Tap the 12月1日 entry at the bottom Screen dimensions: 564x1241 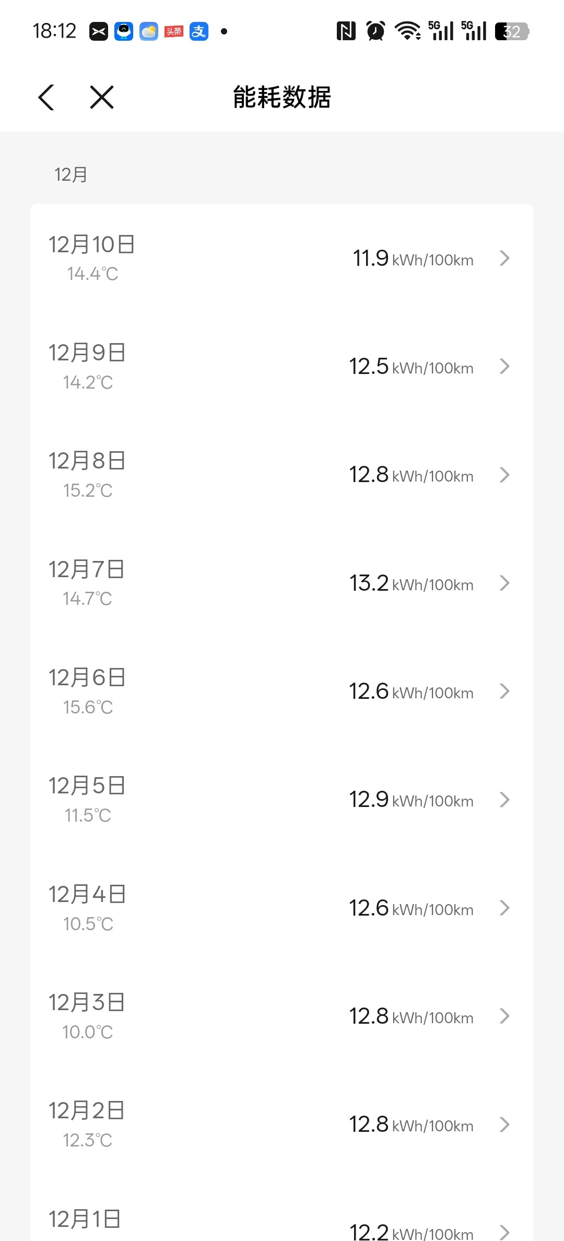pos(282,1222)
